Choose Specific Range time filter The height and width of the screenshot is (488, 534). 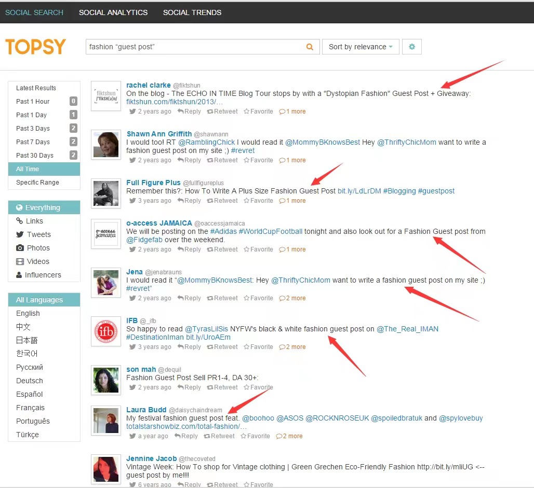(x=44, y=182)
